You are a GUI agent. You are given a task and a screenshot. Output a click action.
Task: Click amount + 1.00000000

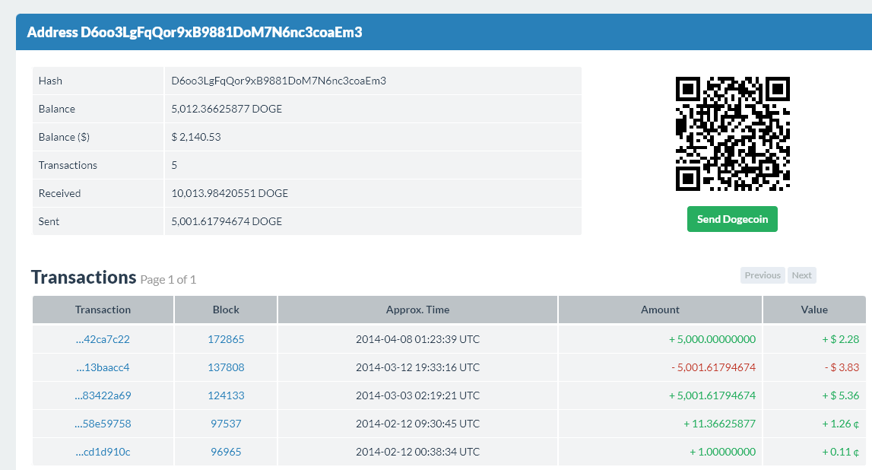(x=722, y=452)
